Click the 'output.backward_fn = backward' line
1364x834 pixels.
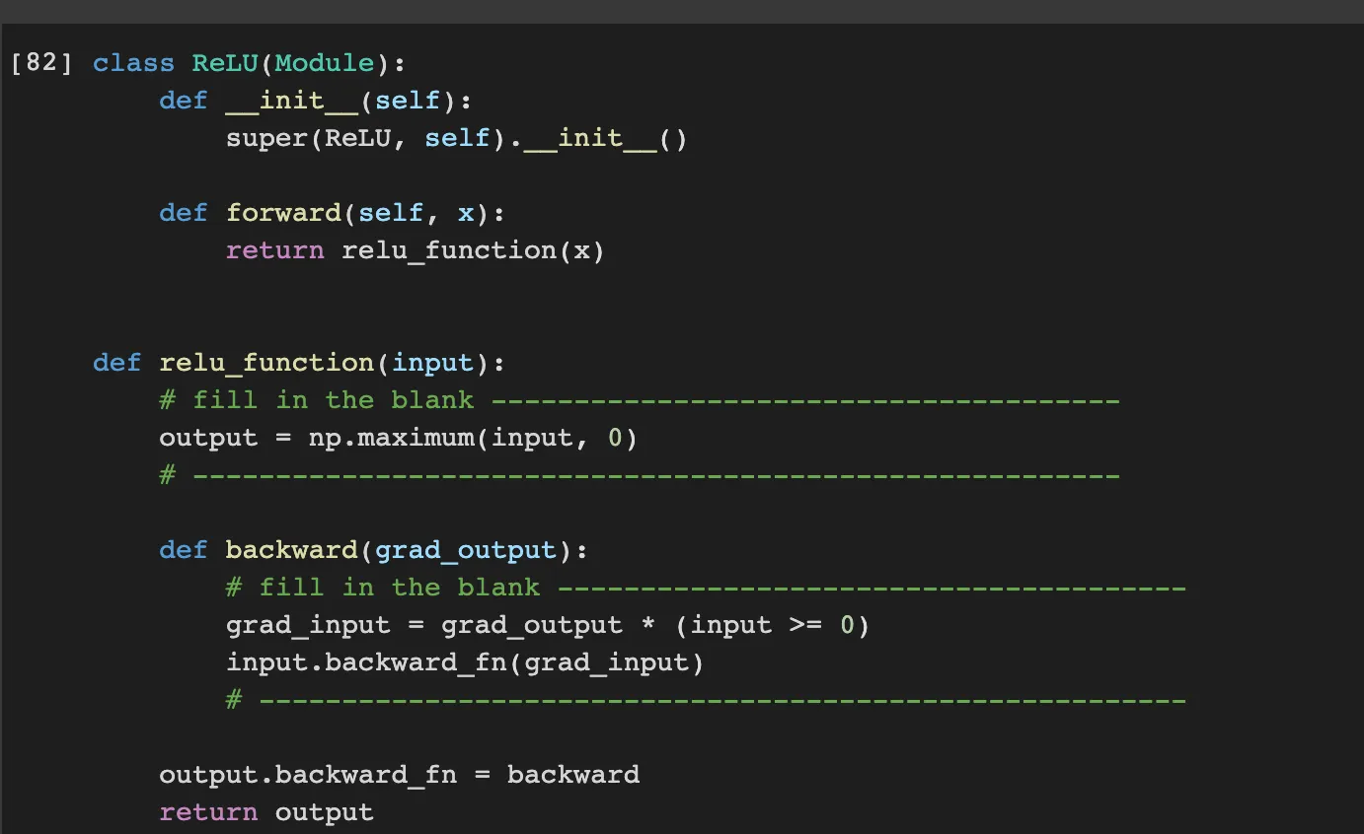[400, 775]
